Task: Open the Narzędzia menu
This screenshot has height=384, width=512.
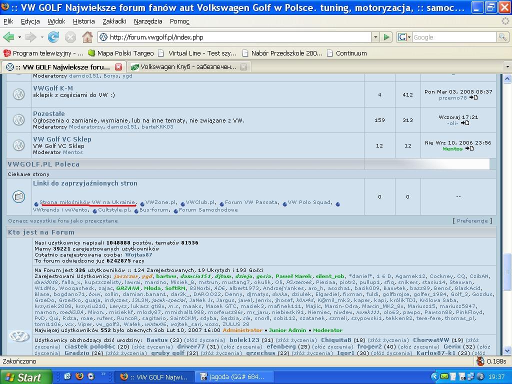Action: tap(148, 21)
